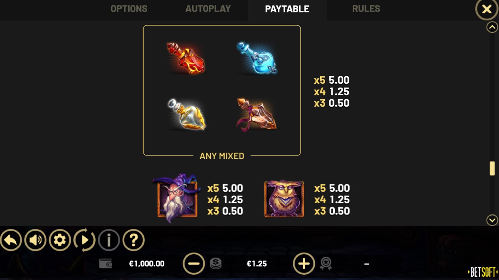This screenshot has width=499, height=280.
Task: Open the Rules tab
Action: pyautogui.click(x=366, y=9)
